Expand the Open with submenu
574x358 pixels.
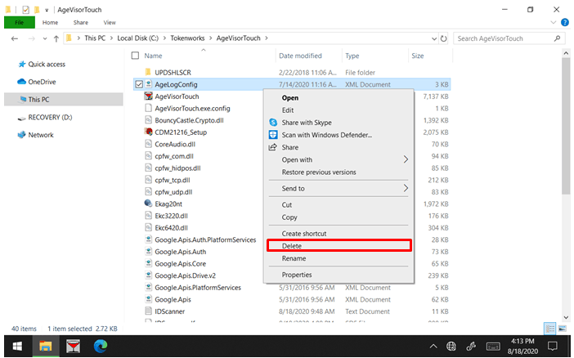coord(339,160)
